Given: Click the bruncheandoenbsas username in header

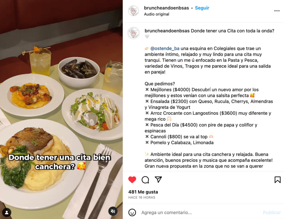Looking at the screenshot, I should click(166, 8).
